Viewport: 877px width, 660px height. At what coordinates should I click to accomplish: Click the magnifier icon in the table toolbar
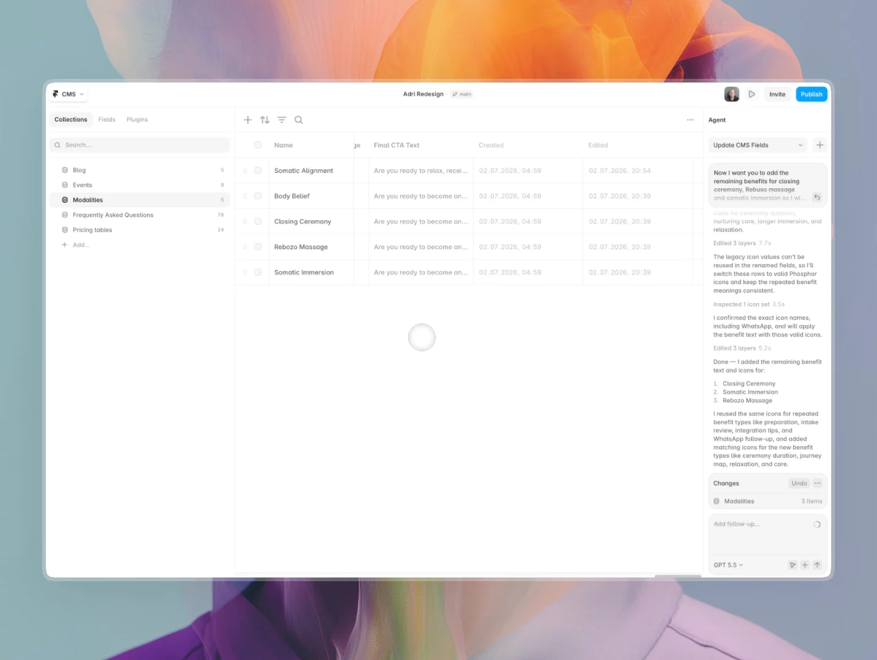(x=299, y=120)
